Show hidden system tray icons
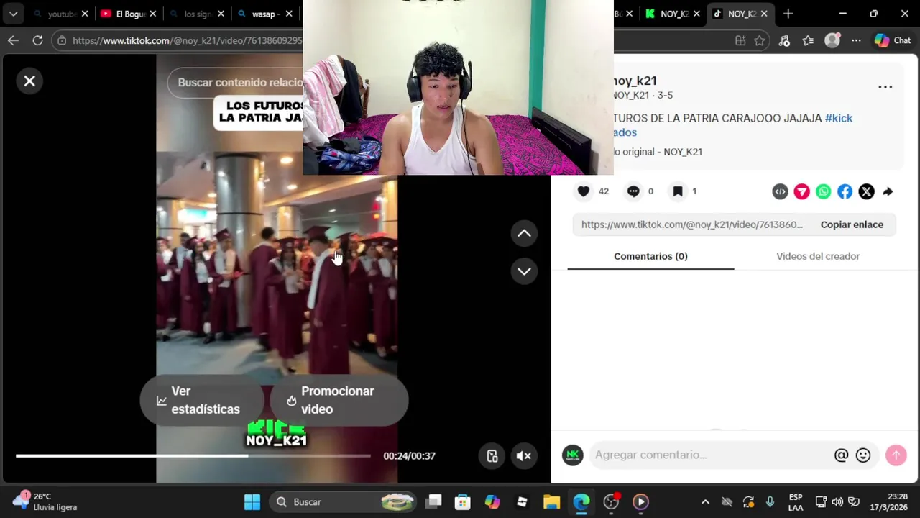The width and height of the screenshot is (920, 518). [x=705, y=502]
